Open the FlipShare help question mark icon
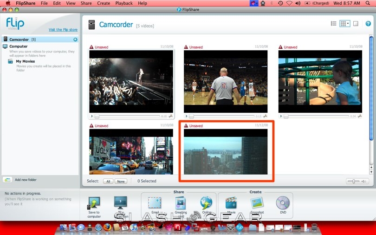The image size is (376, 235). click(368, 24)
